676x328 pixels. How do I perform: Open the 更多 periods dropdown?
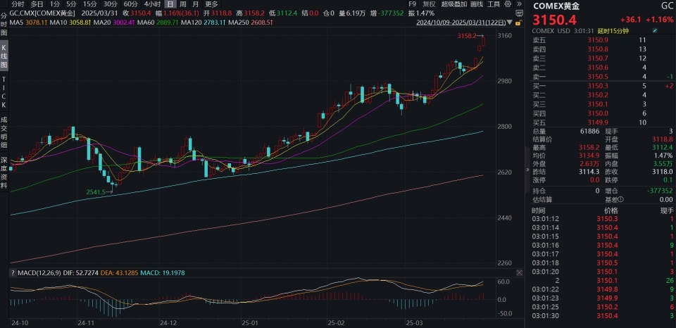pos(211,4)
